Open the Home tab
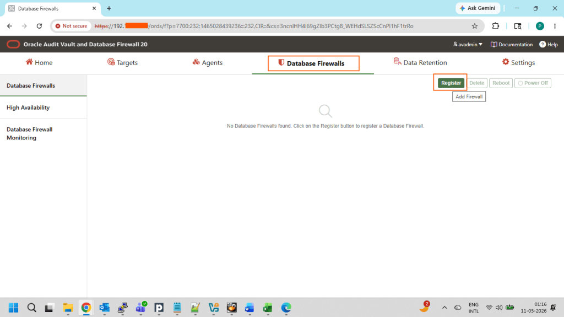The height and width of the screenshot is (317, 564). point(39,62)
